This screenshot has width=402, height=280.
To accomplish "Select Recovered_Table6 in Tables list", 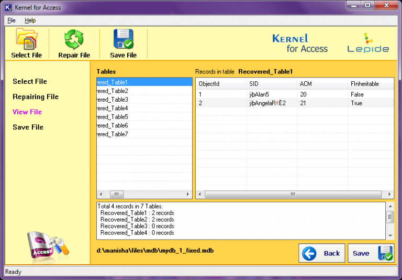I will coord(144,125).
